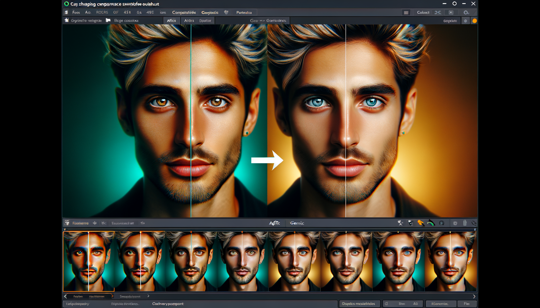Image resolution: width=540 pixels, height=308 pixels.
Task: Select the fifth filmstrip thumbnail with yellow background
Action: point(294,261)
